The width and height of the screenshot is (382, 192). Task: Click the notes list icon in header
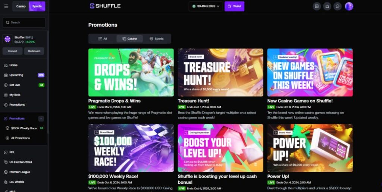pyautogui.click(x=317, y=6)
